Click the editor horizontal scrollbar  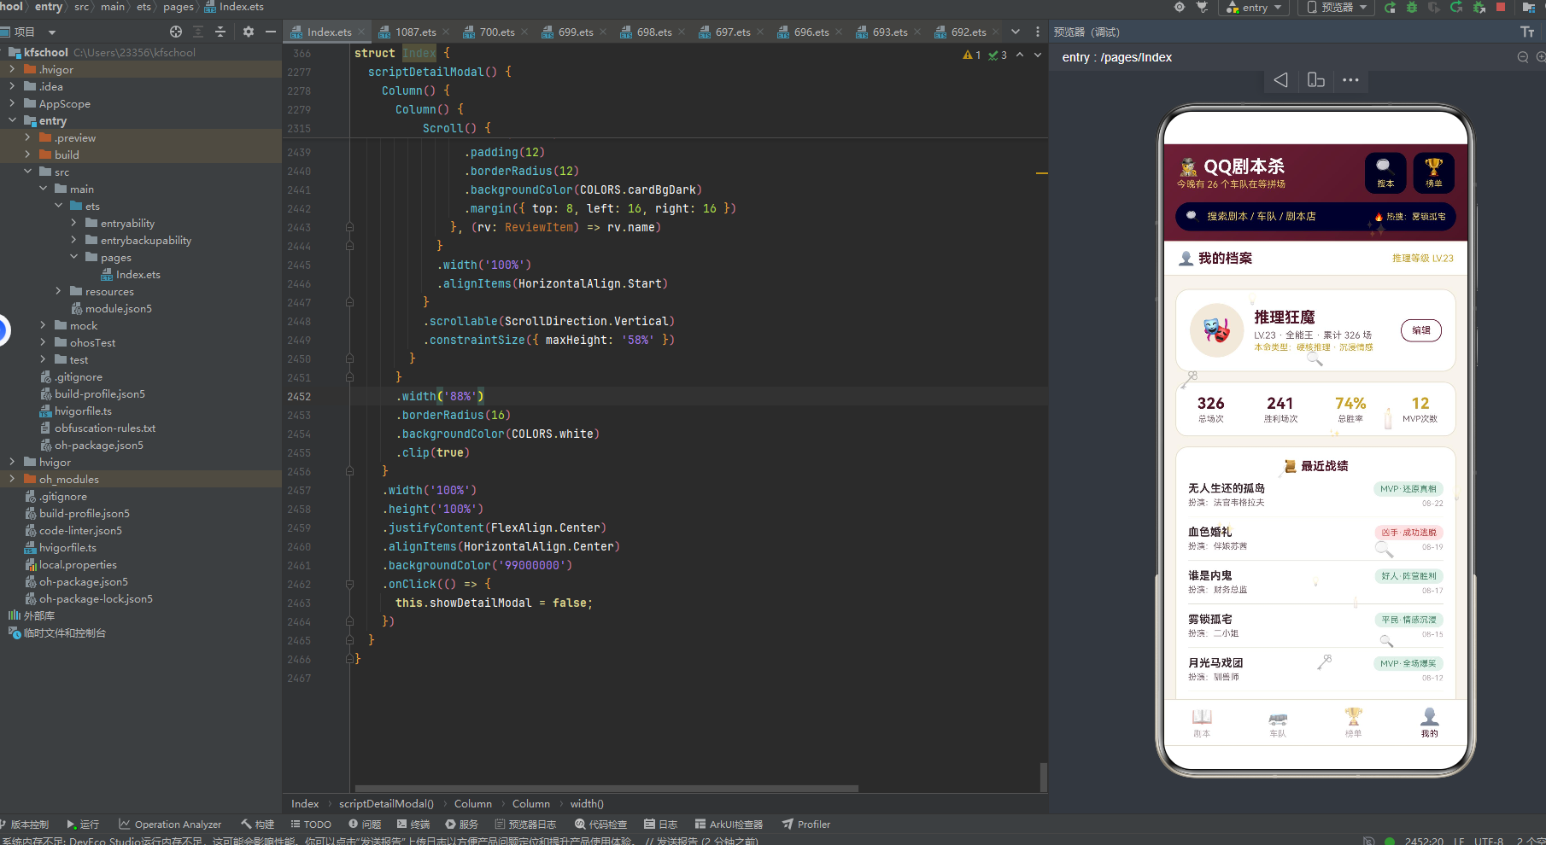(606, 789)
